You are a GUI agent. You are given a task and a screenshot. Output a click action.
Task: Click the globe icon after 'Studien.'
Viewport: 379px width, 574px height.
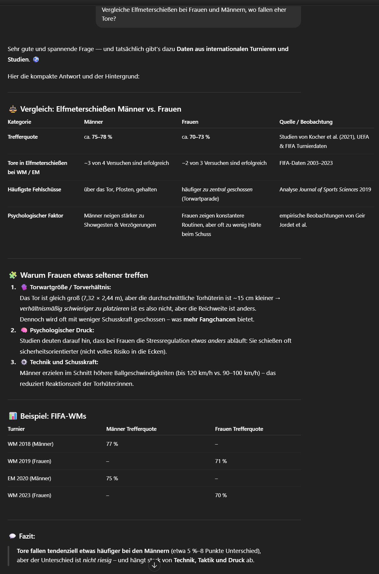click(x=36, y=59)
